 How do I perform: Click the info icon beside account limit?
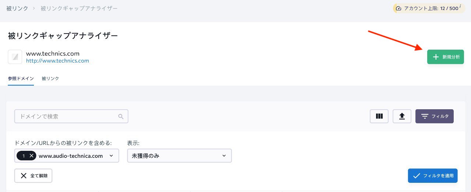(x=460, y=6)
